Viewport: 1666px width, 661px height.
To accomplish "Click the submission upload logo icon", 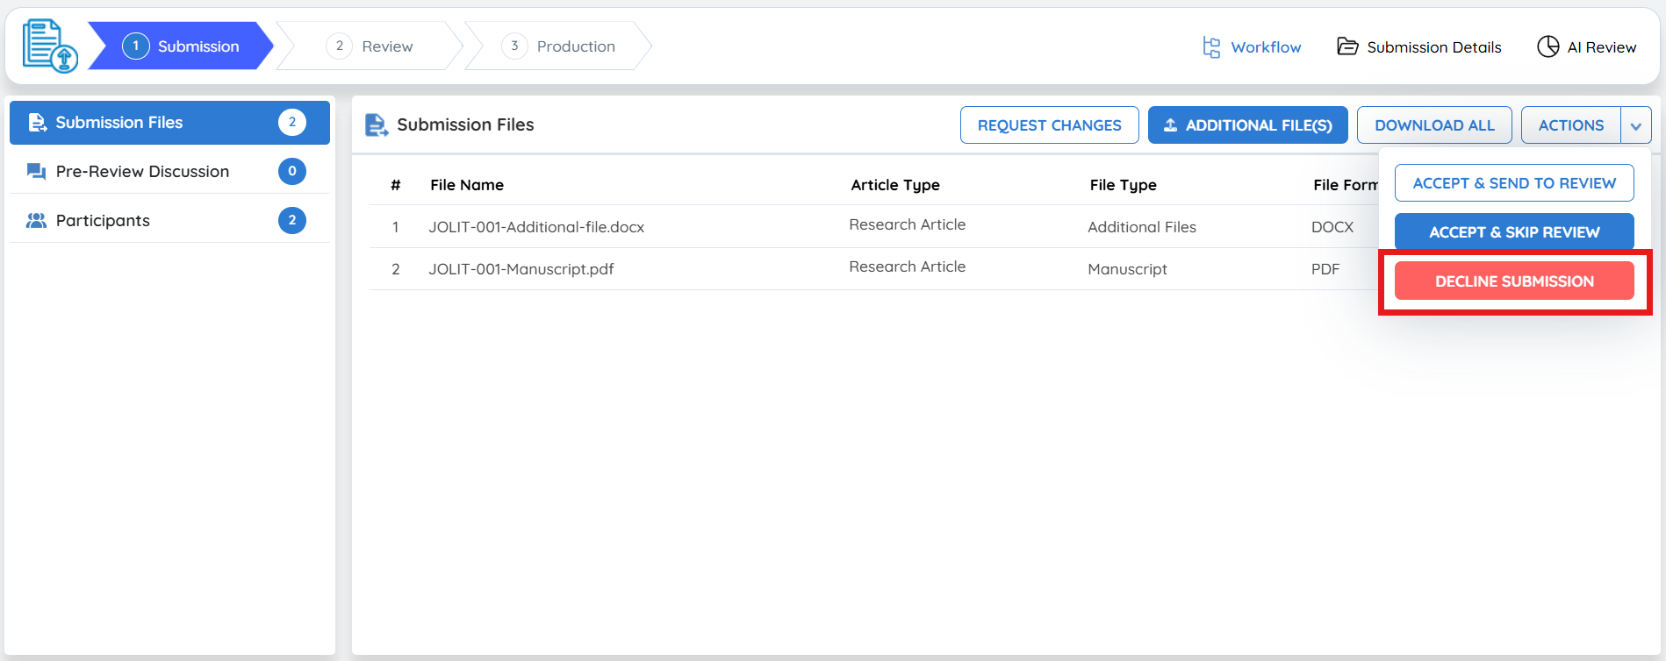I will point(50,46).
